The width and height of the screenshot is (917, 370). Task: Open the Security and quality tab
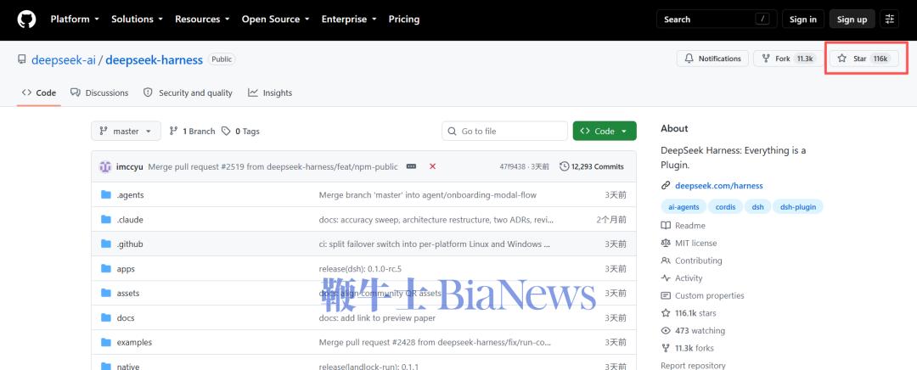[188, 93]
